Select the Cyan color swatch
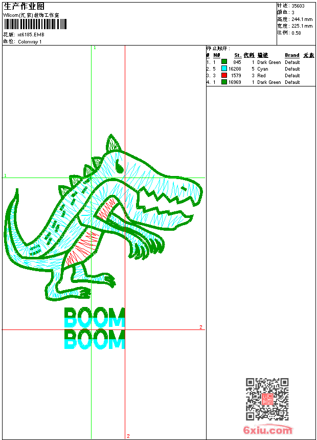 224,69
